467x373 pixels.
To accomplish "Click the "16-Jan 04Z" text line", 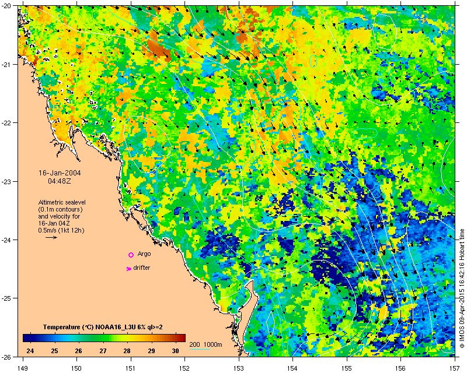I will coord(54,223).
